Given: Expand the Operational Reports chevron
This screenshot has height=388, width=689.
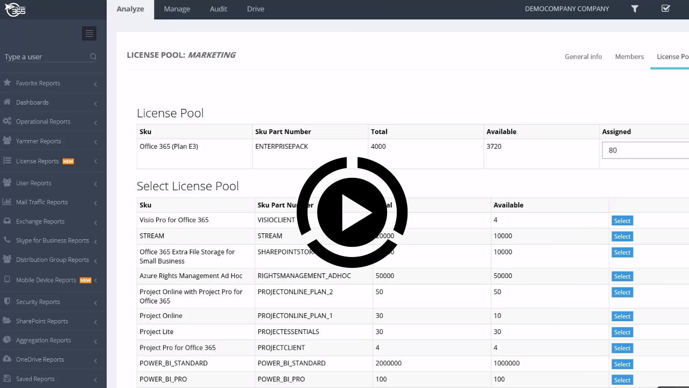Looking at the screenshot, I should point(95,122).
